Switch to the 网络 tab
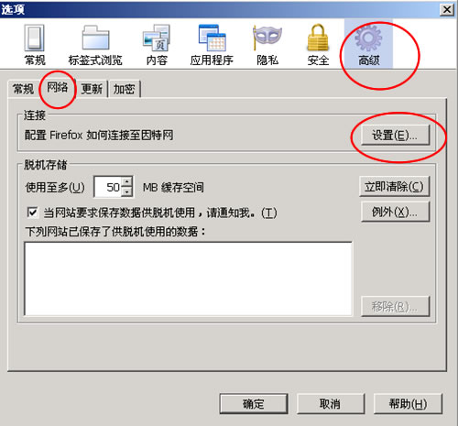This screenshot has height=426, width=458. [57, 88]
